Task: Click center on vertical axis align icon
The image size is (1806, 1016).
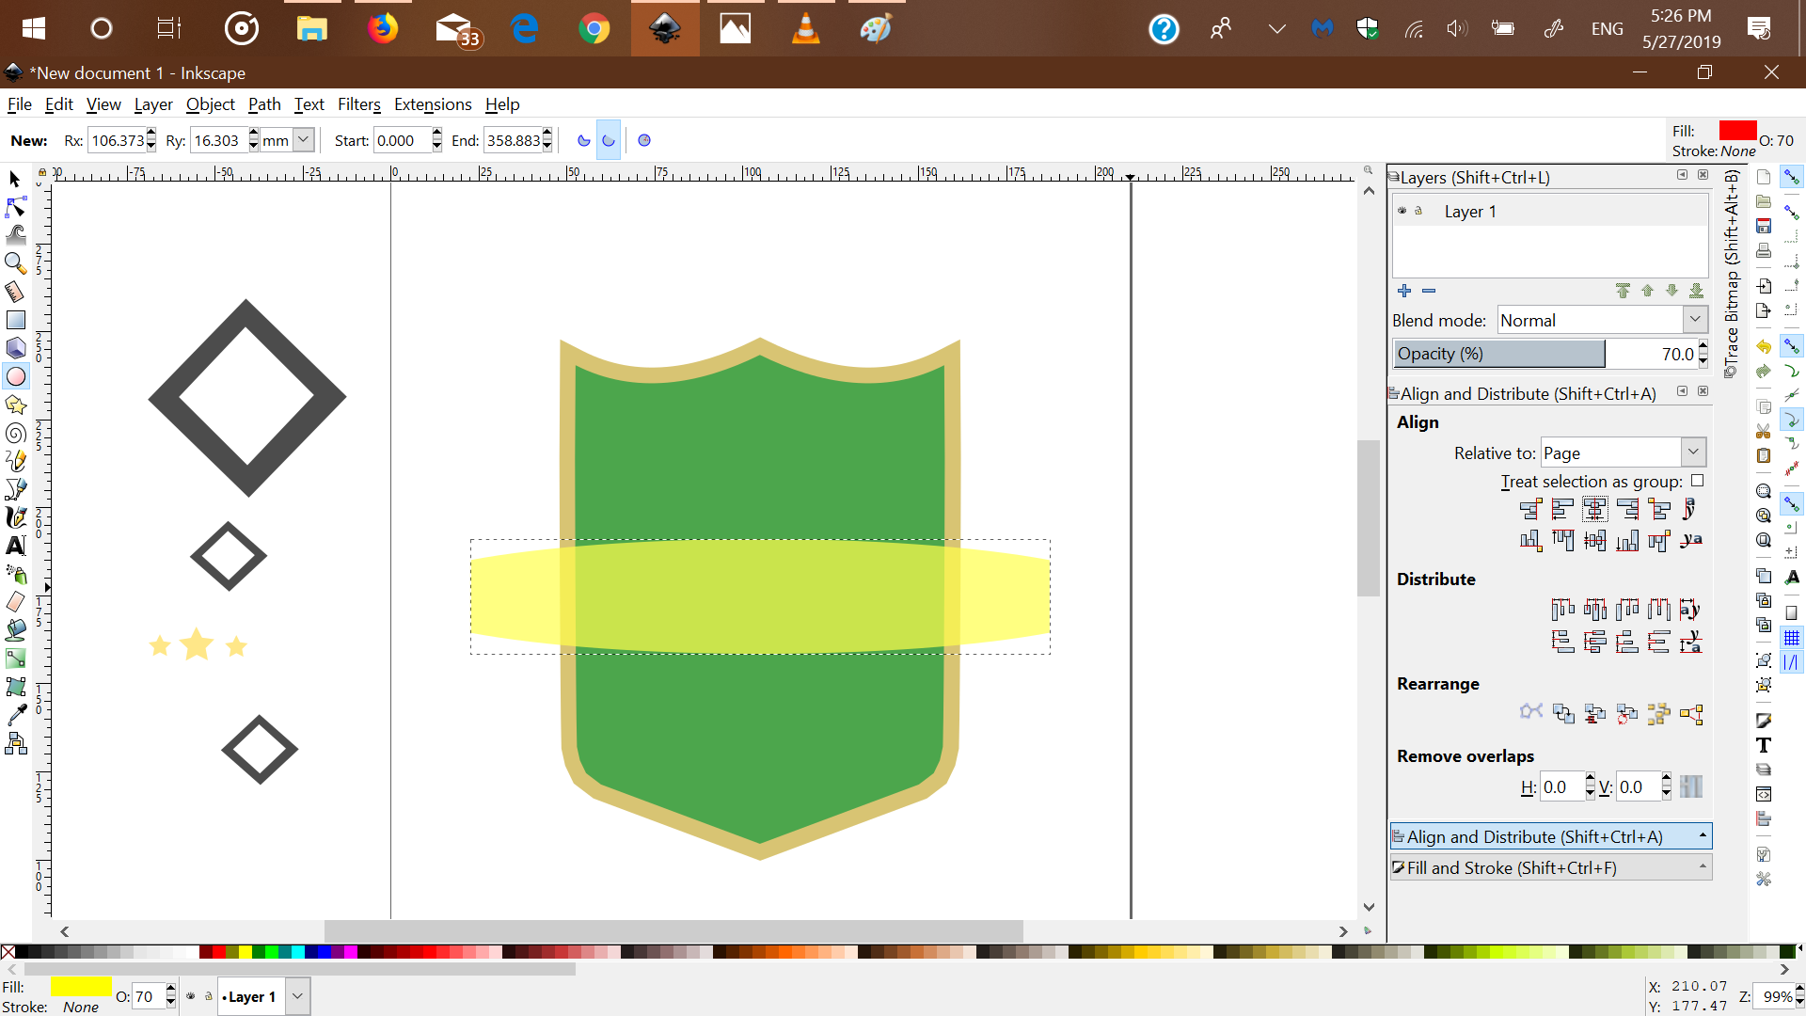Action: (x=1594, y=510)
